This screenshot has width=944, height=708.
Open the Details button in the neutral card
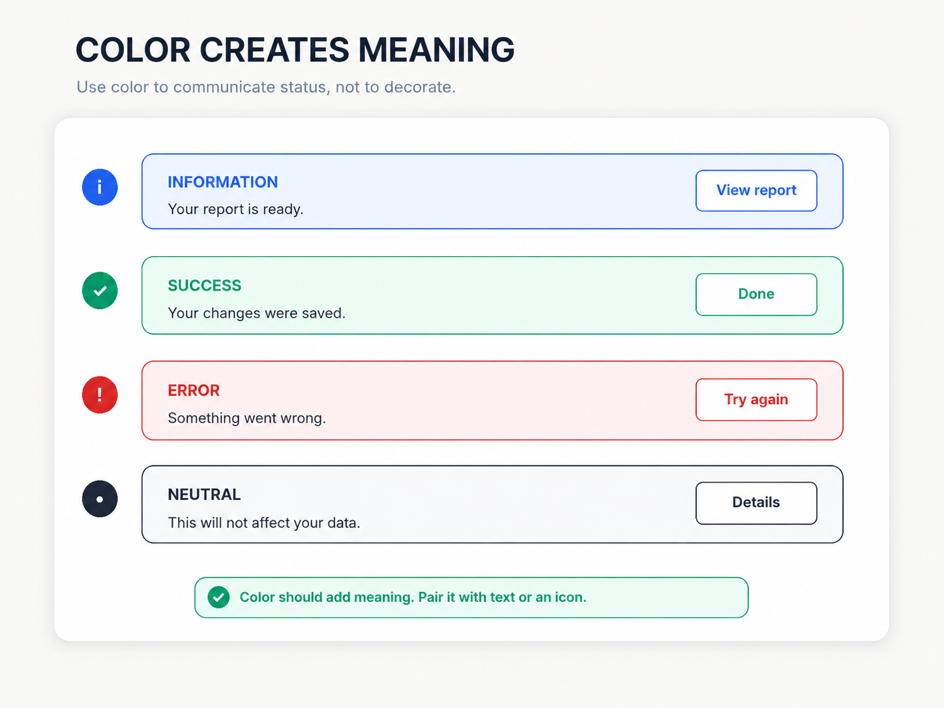(x=756, y=503)
